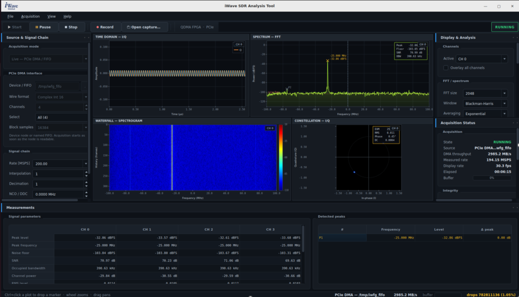
Task: Open the Help menu
Action: [x=67, y=16]
